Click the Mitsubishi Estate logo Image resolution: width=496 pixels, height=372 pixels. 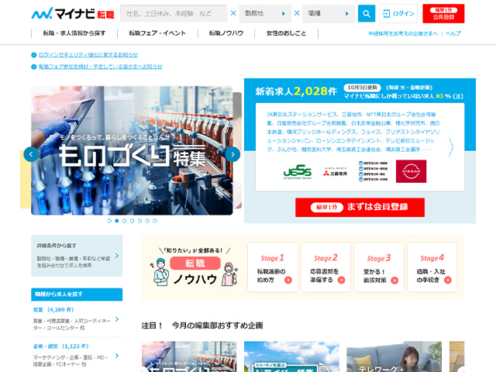[x=335, y=172]
